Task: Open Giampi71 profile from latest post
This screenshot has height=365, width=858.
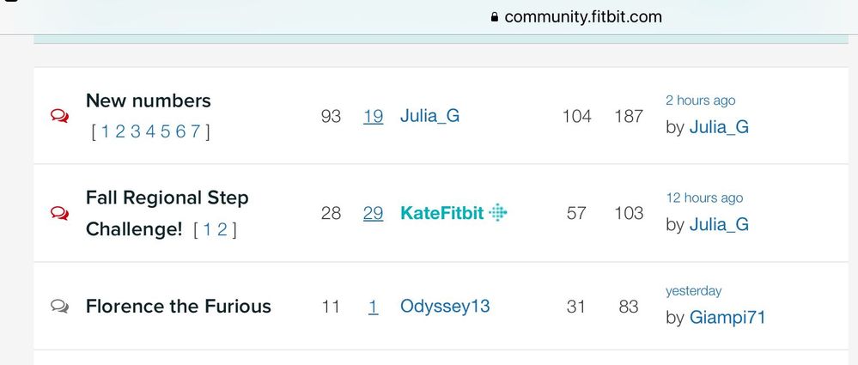Action: coord(727,318)
